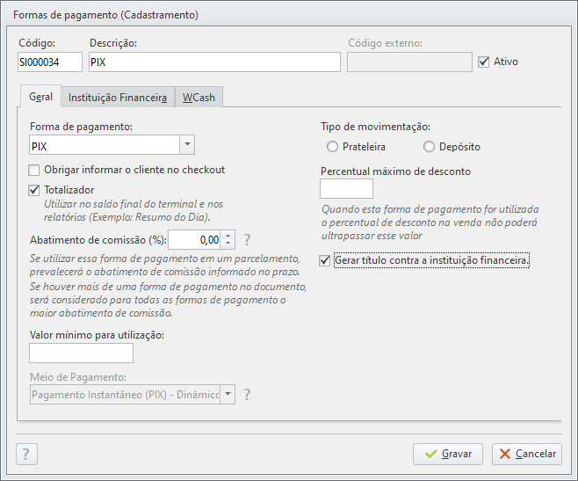Toggle the Ativo checkbox
Screen dimensions: 578x481
484,62
